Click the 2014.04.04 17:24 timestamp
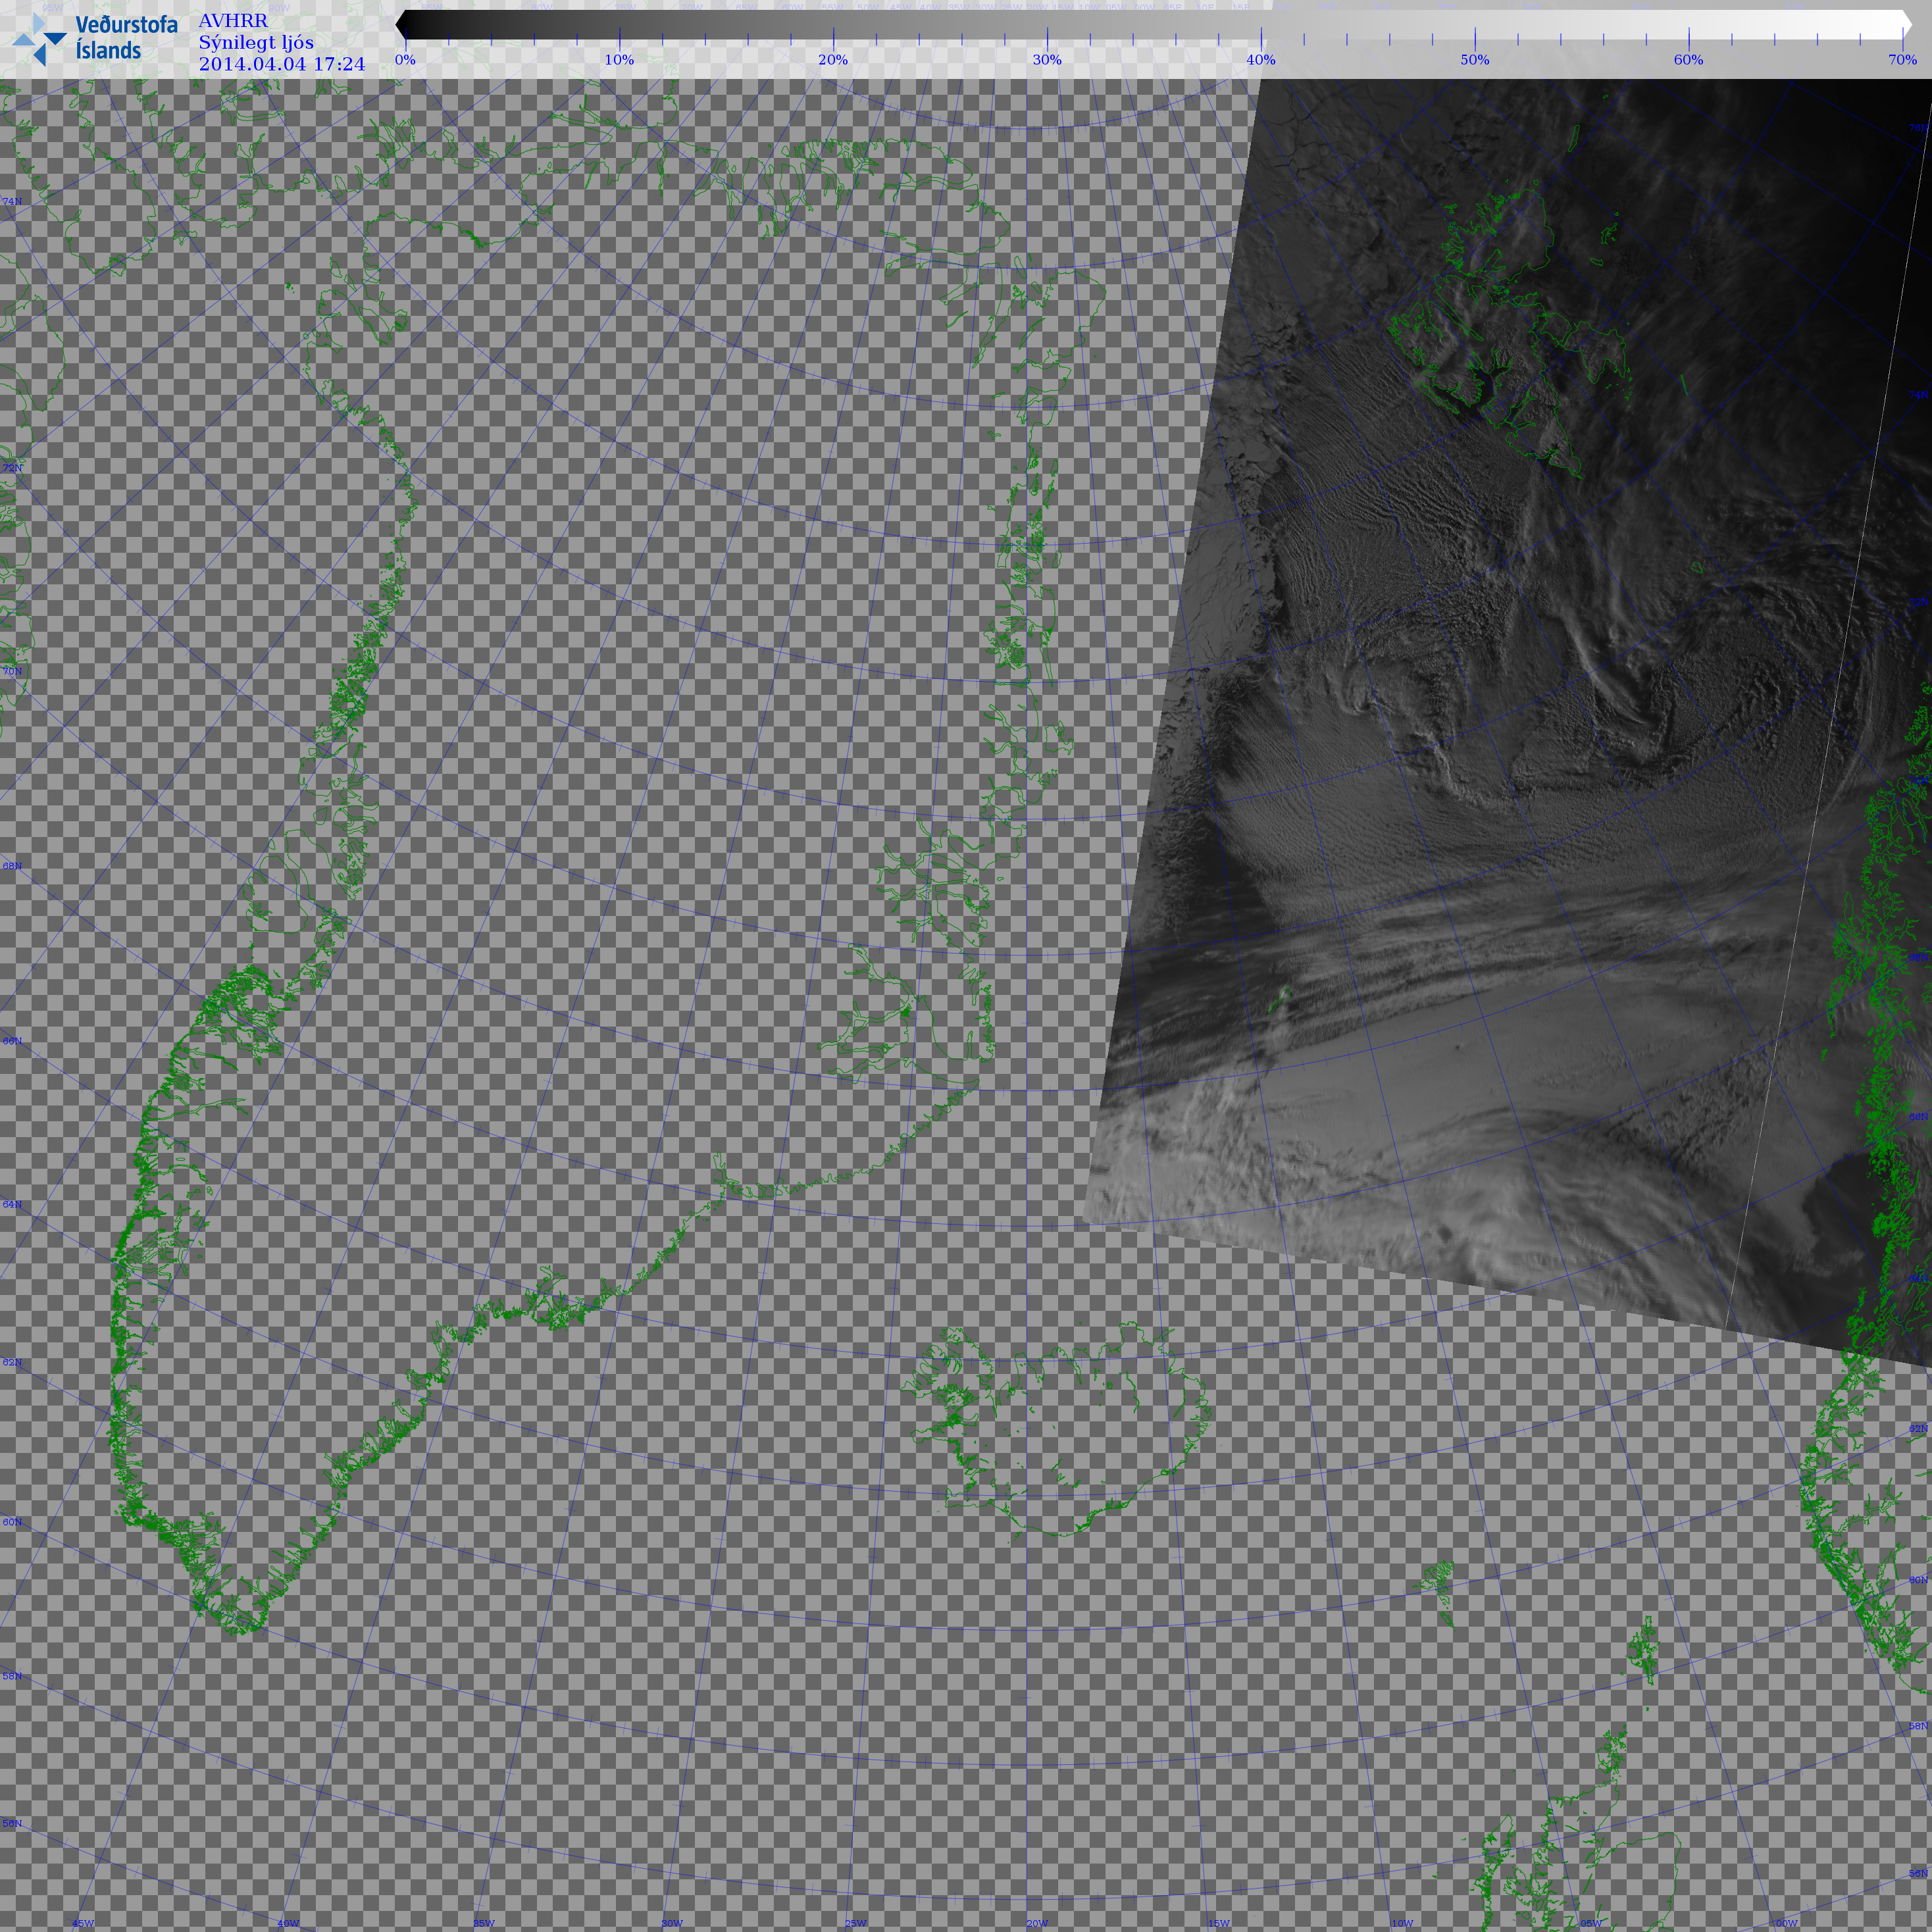This screenshot has width=1932, height=1932. (x=282, y=65)
